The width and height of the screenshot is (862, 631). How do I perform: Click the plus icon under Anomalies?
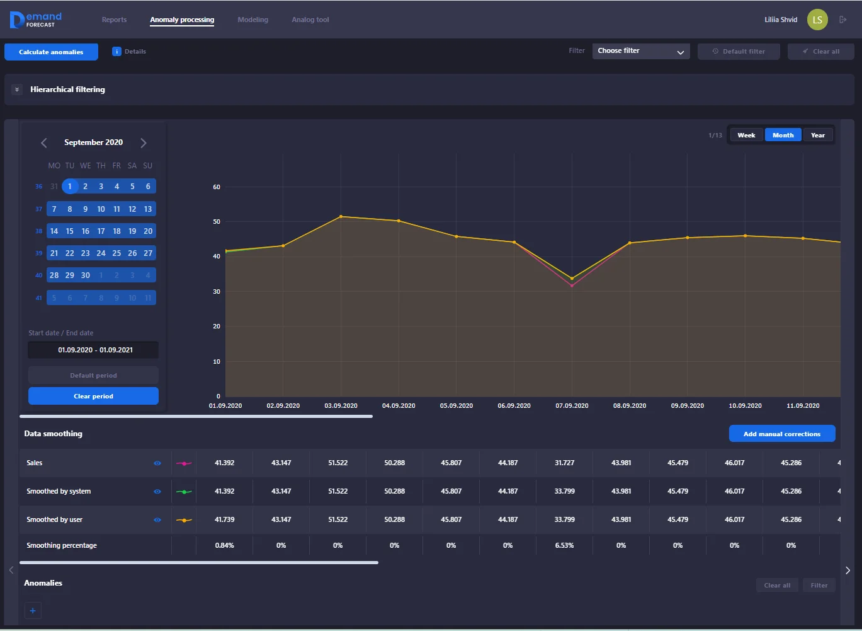point(33,610)
